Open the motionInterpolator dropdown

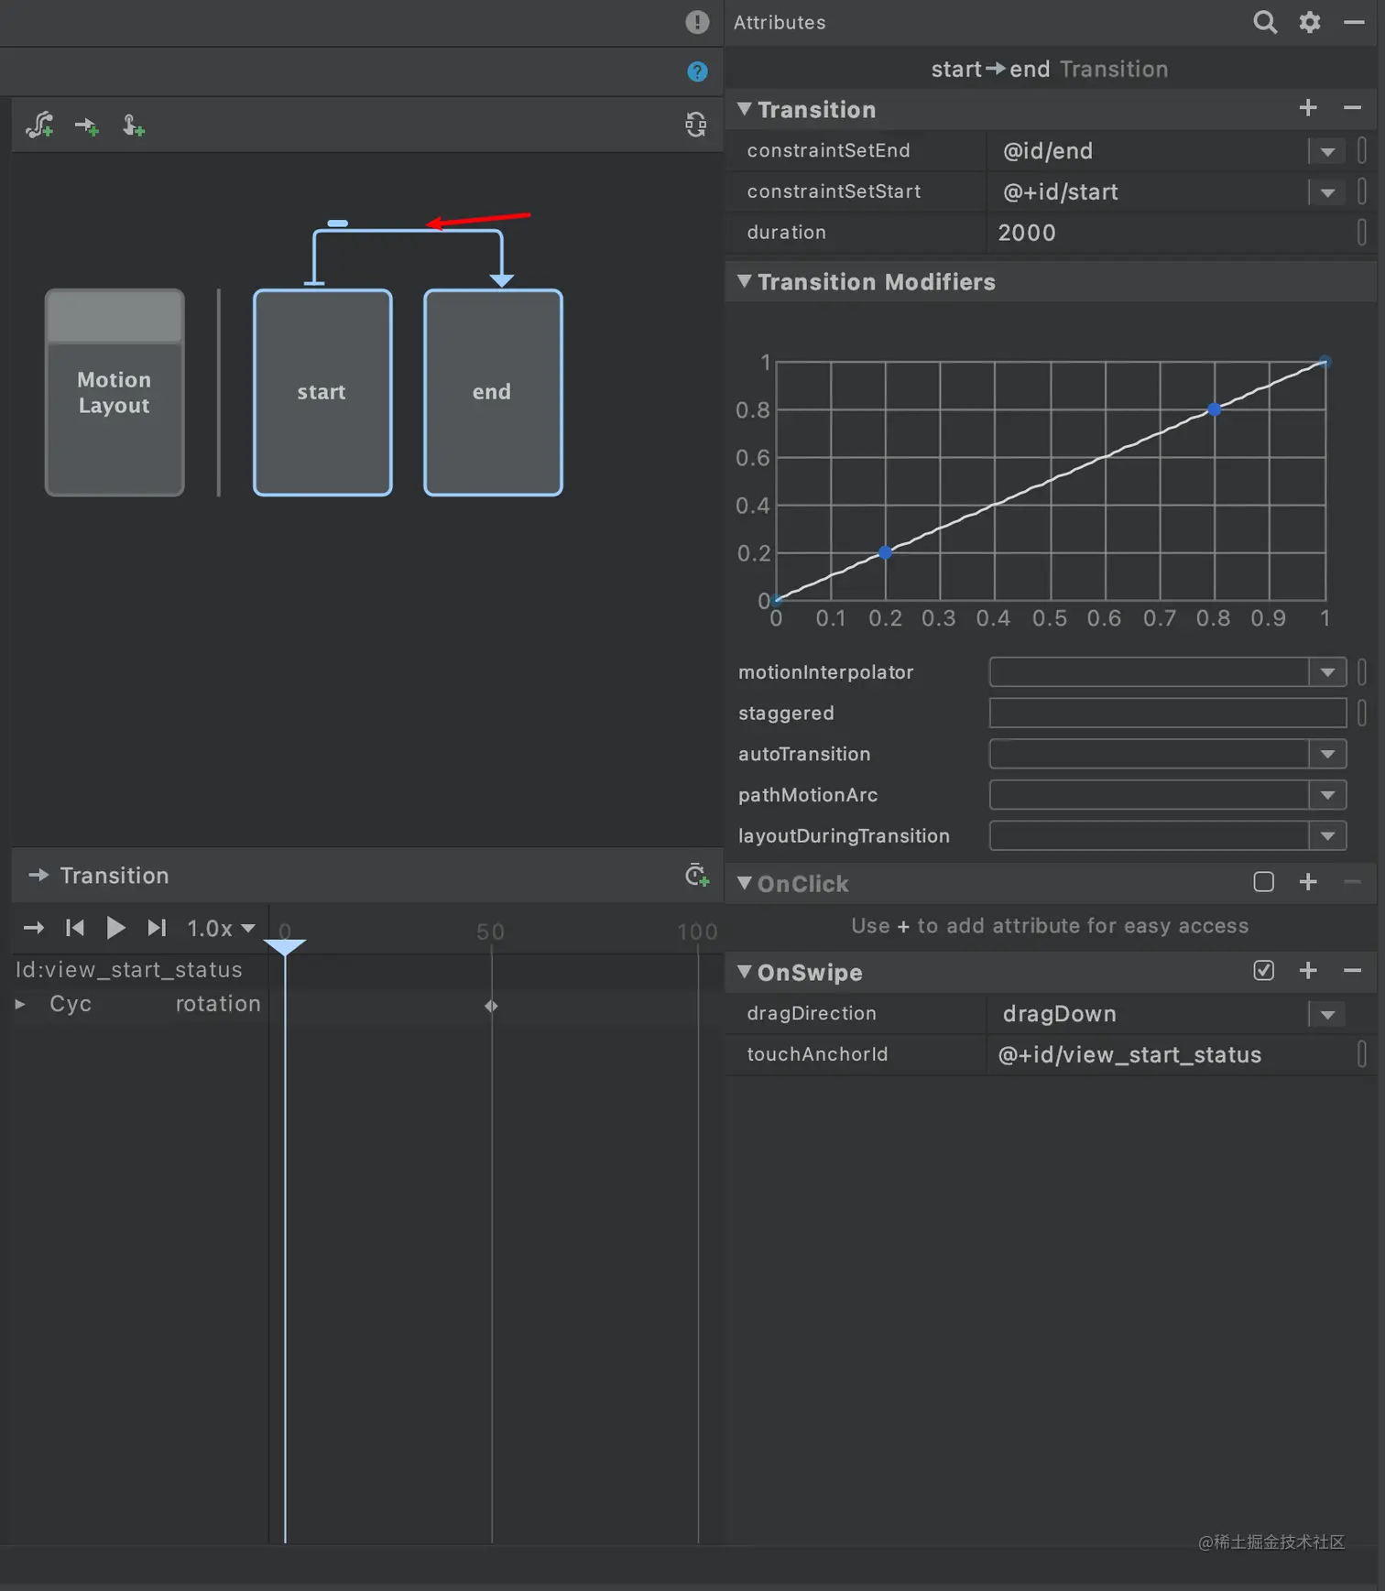pyautogui.click(x=1327, y=672)
